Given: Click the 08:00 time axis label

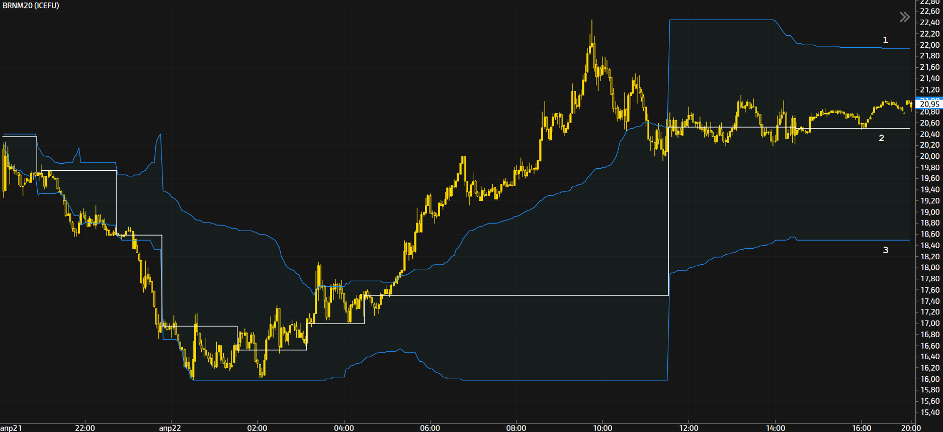Looking at the screenshot, I should (x=517, y=428).
